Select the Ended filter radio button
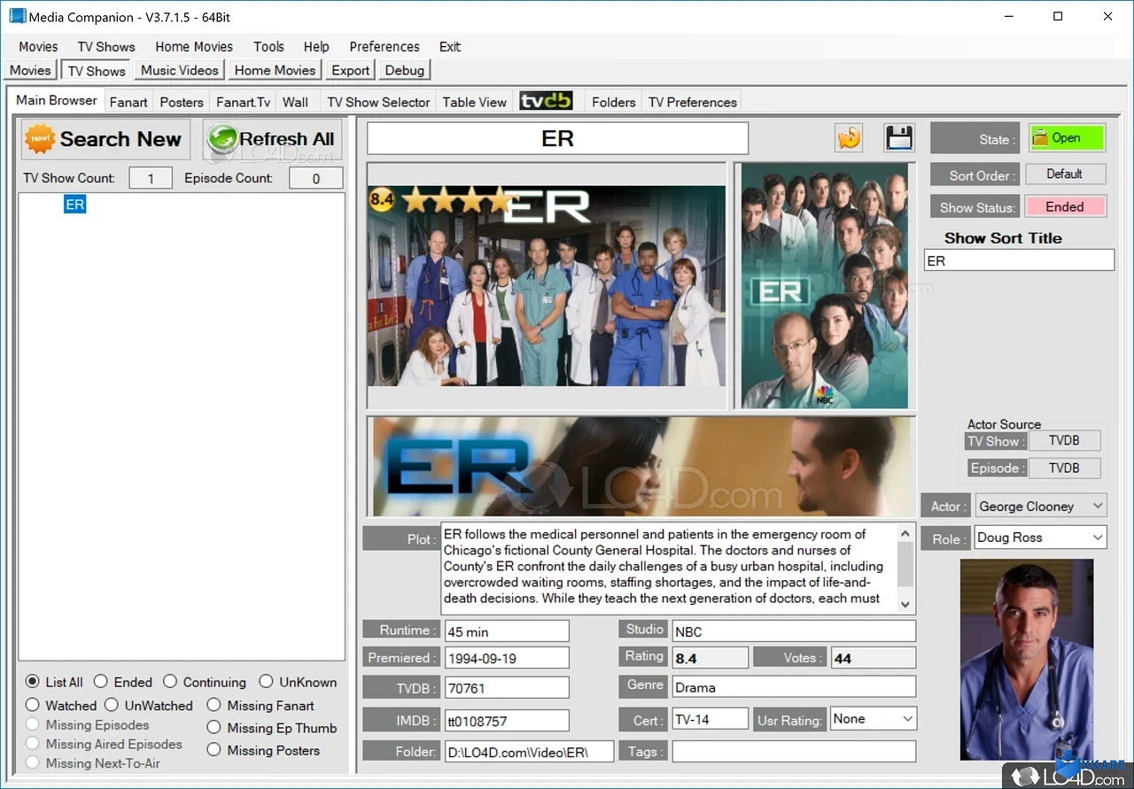The width and height of the screenshot is (1134, 789). (x=101, y=682)
